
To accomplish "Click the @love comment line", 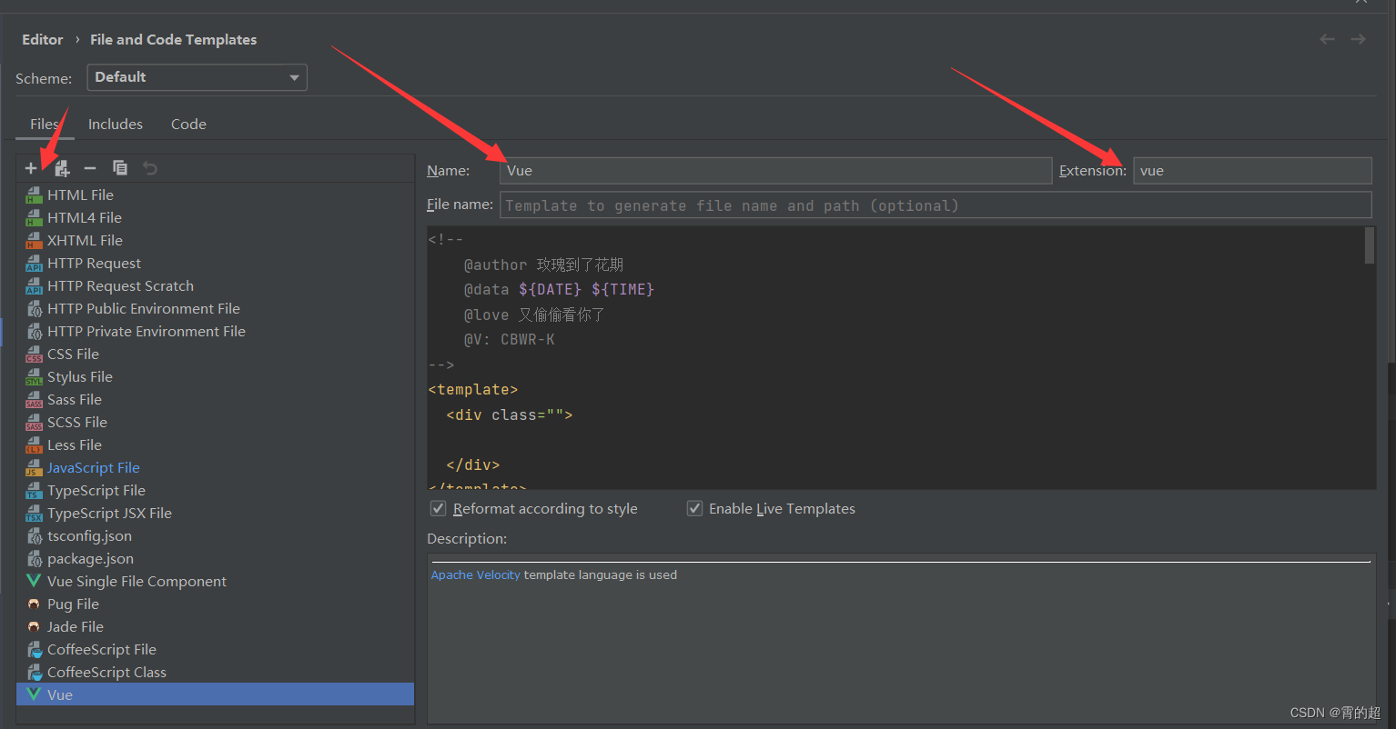I will 535,315.
